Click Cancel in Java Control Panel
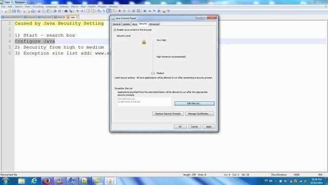 coord(194,127)
